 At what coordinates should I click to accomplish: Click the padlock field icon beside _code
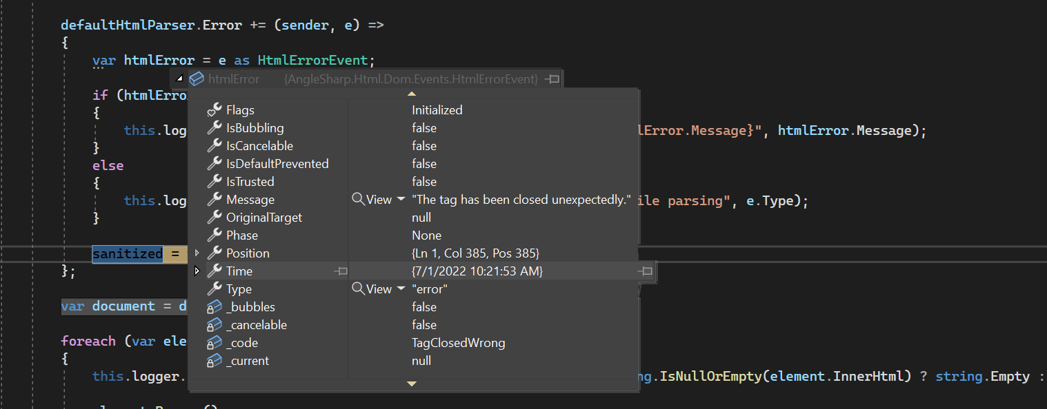click(215, 342)
